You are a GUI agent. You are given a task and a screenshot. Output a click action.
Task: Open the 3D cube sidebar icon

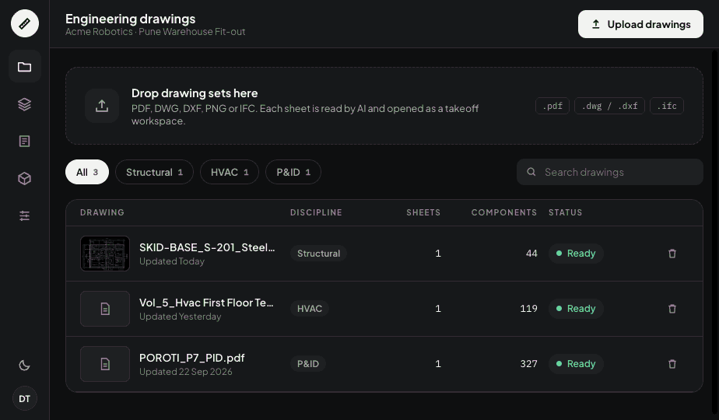[x=25, y=178]
